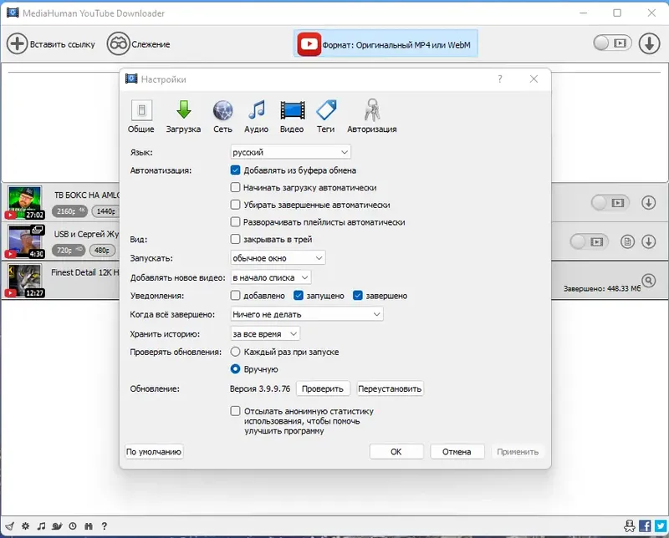669x538 pixels.
Task: Click the Переустановить button
Action: (390, 388)
